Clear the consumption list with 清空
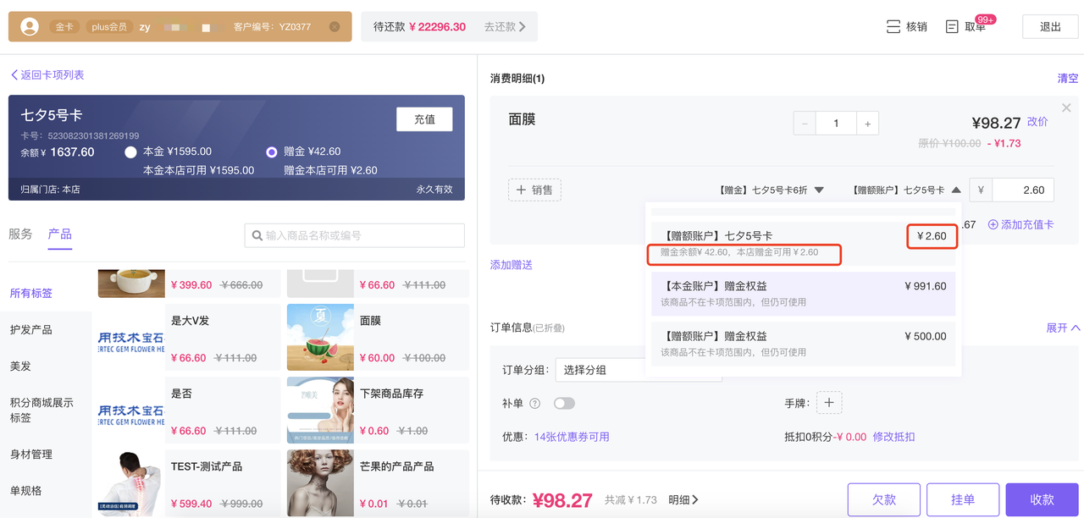The height and width of the screenshot is (518, 1084). click(x=1068, y=79)
